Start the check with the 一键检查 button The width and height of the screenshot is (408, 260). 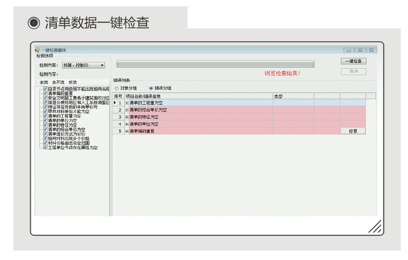pos(354,61)
